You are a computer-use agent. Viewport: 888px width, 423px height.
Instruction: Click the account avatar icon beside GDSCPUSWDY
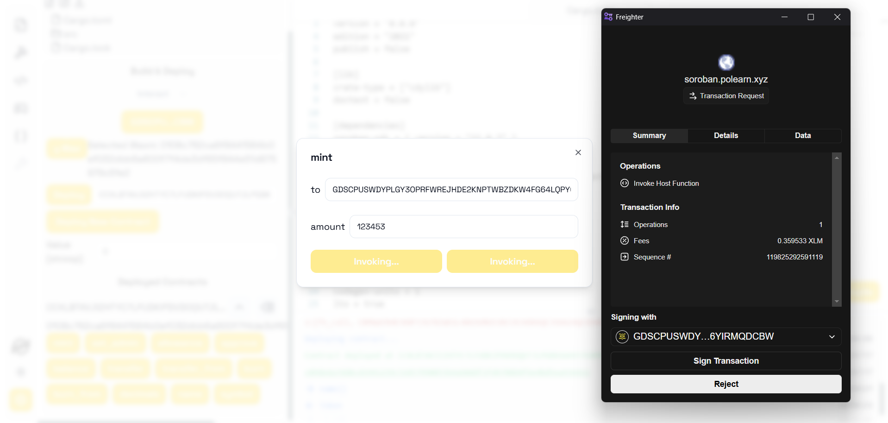[x=622, y=337]
